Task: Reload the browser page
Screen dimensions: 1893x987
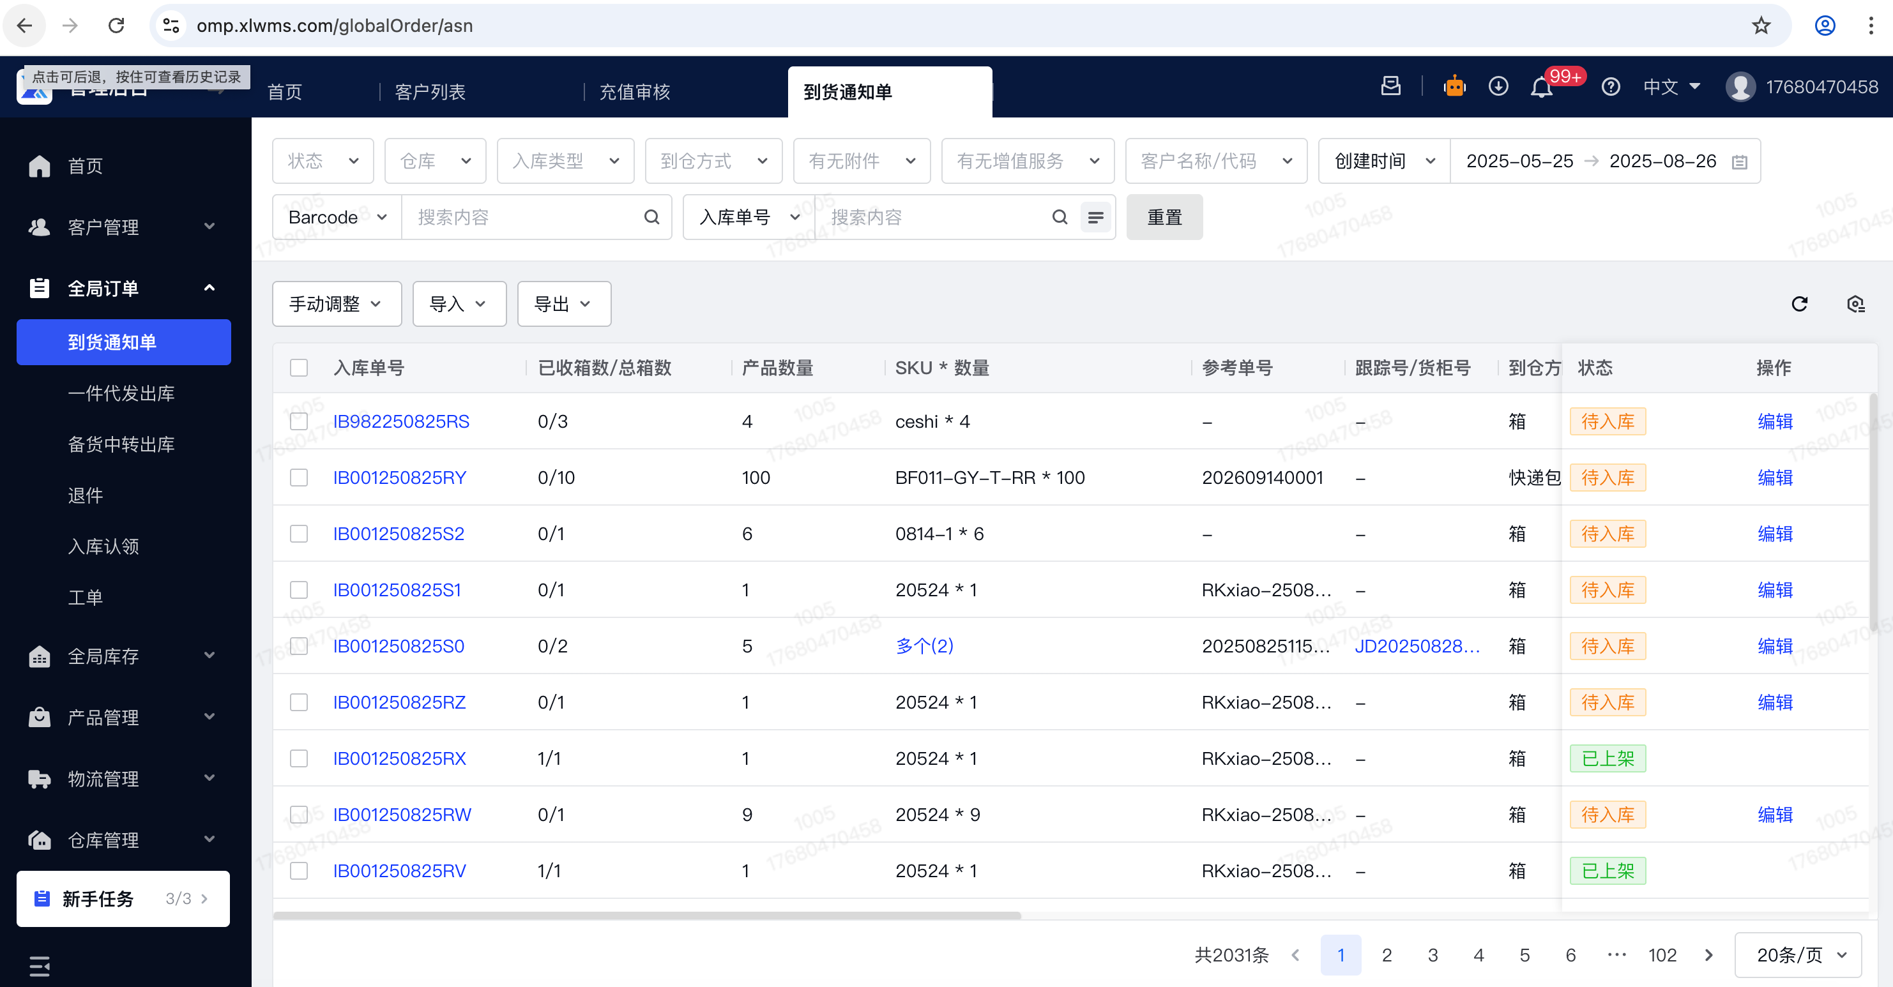Action: (116, 26)
